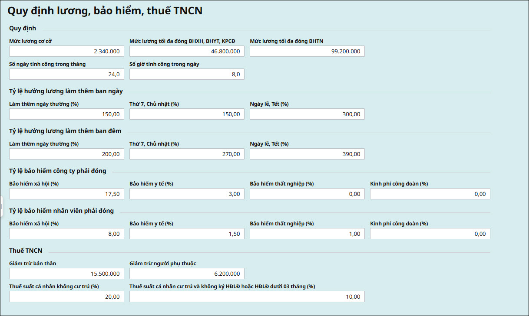This screenshot has width=529, height=316.
Task: Focus employee-paid Bảo hiểm thất nghiệp rate field
Action: [307, 234]
